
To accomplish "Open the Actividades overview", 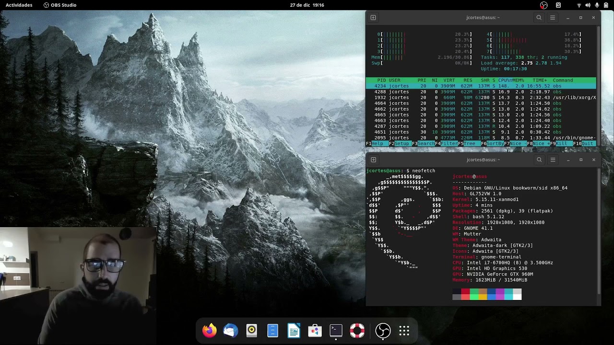I will pos(19,5).
